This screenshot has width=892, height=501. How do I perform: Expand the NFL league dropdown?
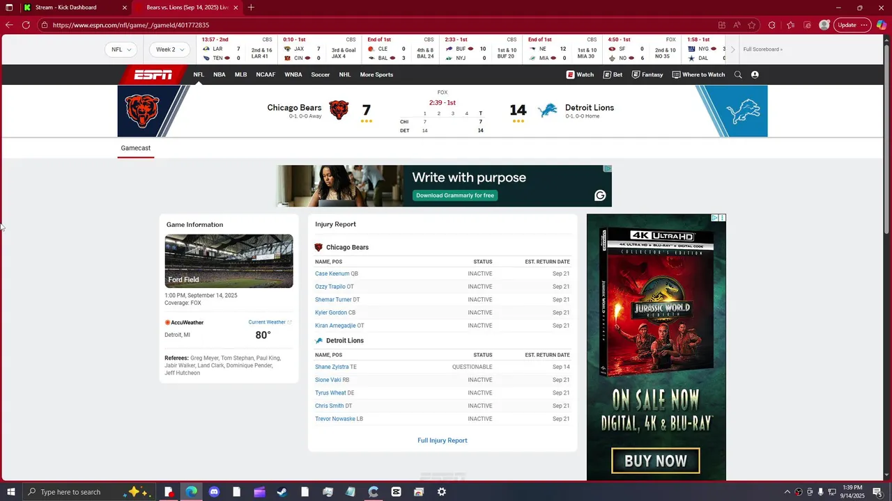[121, 49]
